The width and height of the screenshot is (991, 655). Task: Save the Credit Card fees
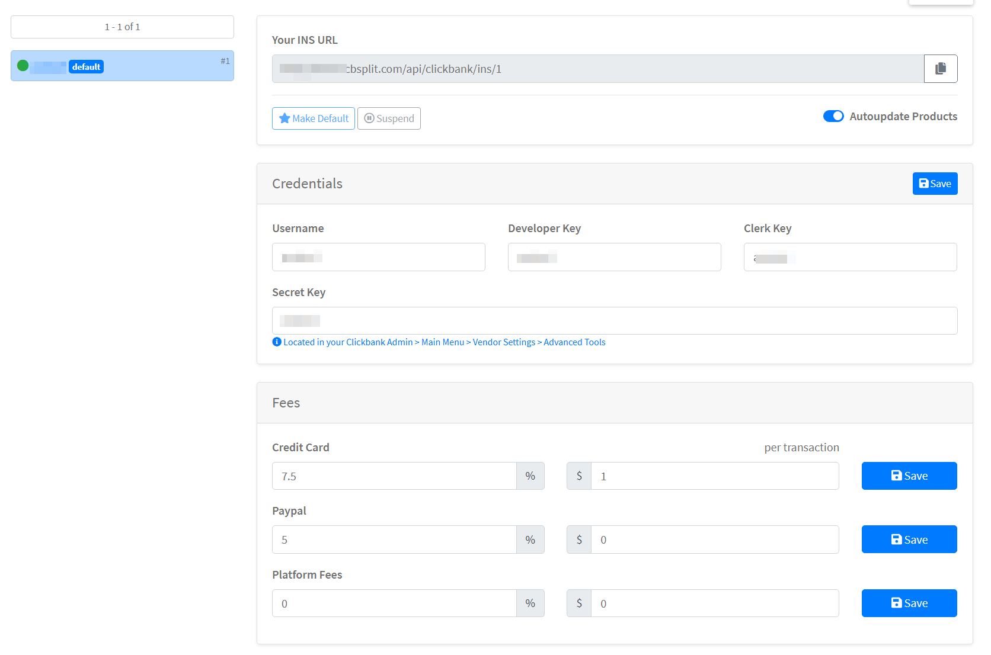(909, 476)
